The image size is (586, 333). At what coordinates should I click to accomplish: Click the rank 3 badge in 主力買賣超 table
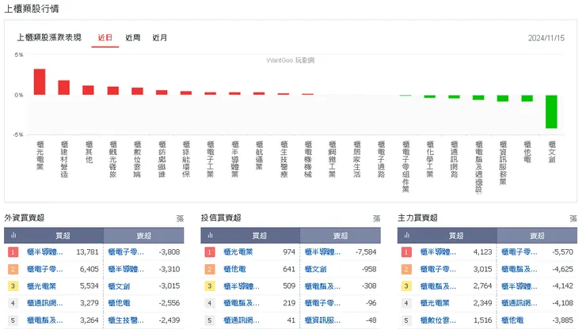coord(406,286)
